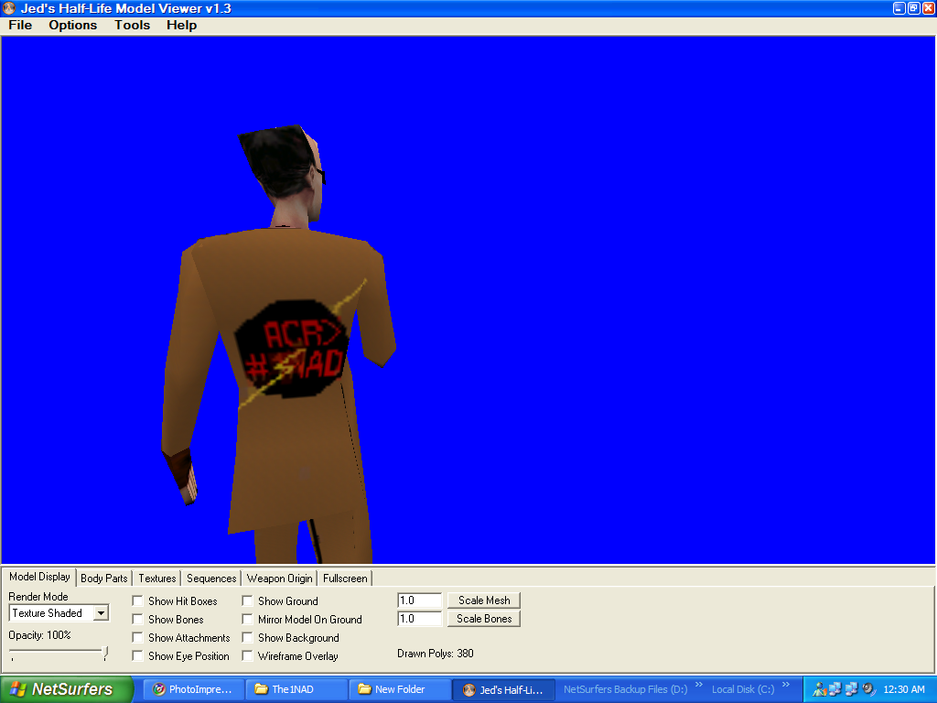
Task: Open the Textures tab
Action: click(157, 579)
